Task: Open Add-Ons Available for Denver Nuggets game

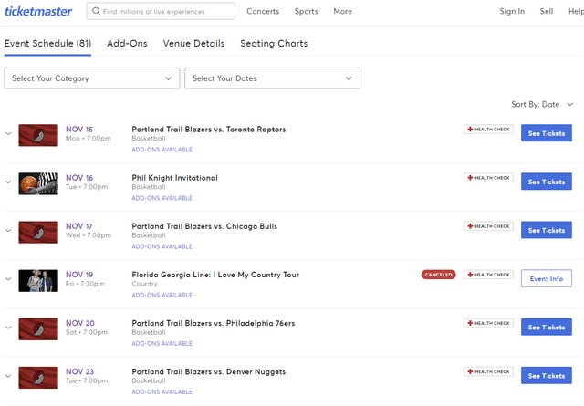Action: 162,391
